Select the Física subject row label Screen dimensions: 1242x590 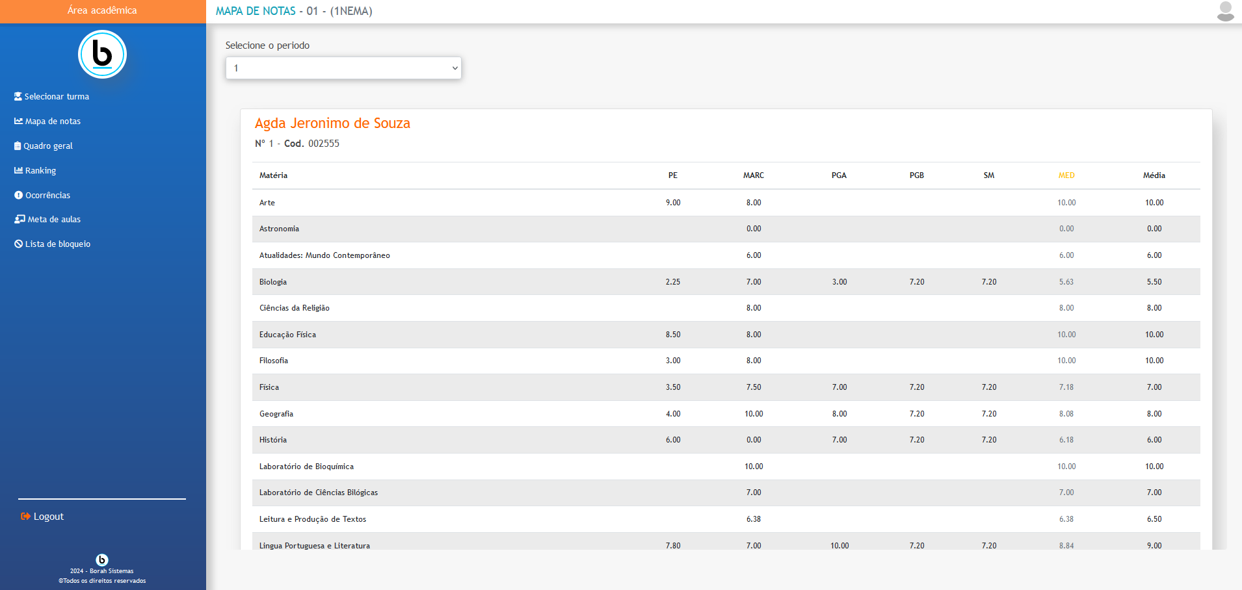[x=269, y=387]
